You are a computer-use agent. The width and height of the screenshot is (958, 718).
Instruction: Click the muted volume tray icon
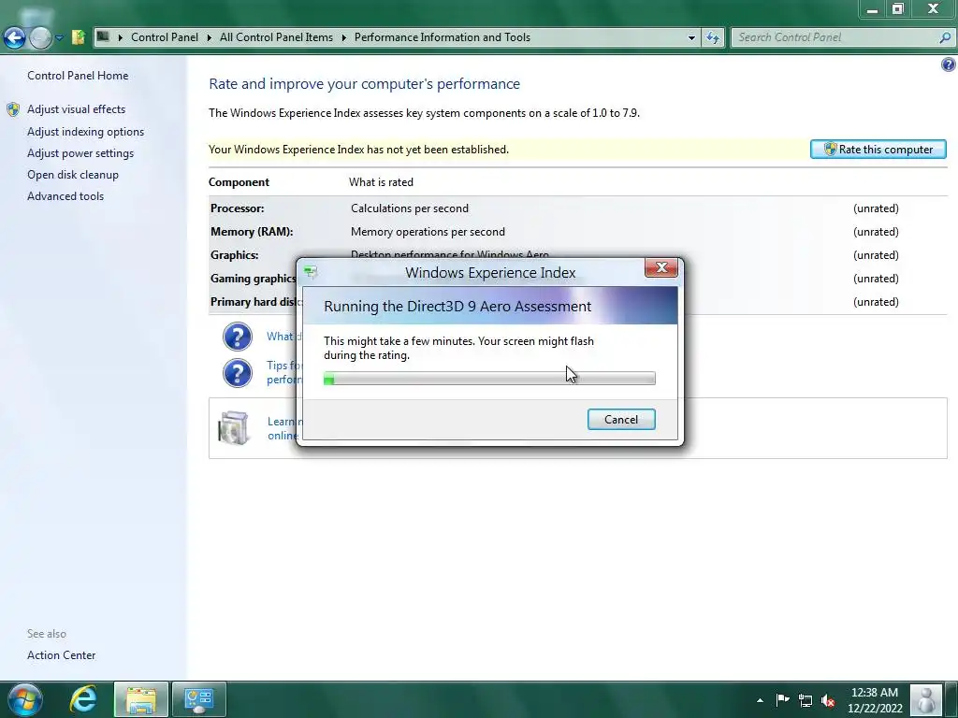(828, 700)
